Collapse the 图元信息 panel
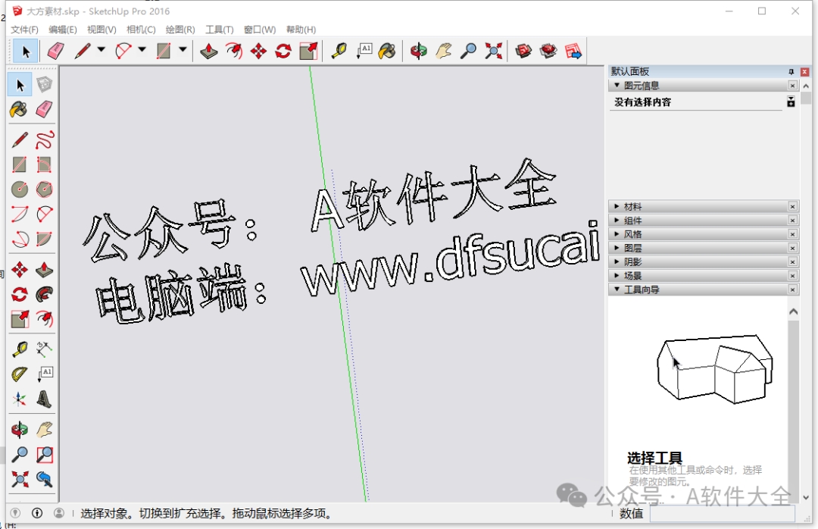This screenshot has height=529, width=818. tap(617, 85)
